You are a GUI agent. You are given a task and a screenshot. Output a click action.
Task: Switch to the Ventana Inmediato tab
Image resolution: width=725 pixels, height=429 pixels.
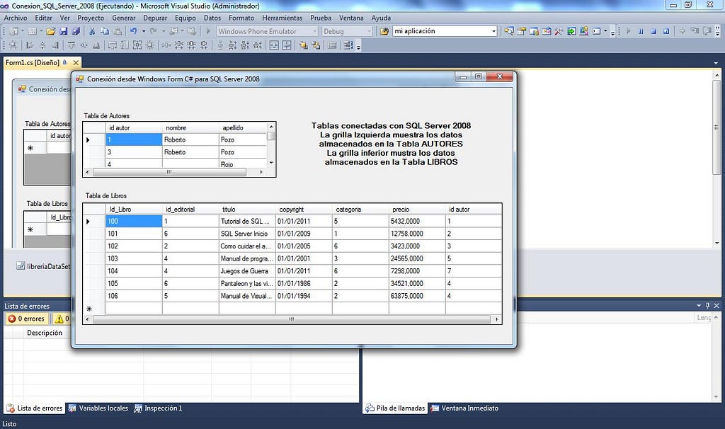(x=464, y=408)
